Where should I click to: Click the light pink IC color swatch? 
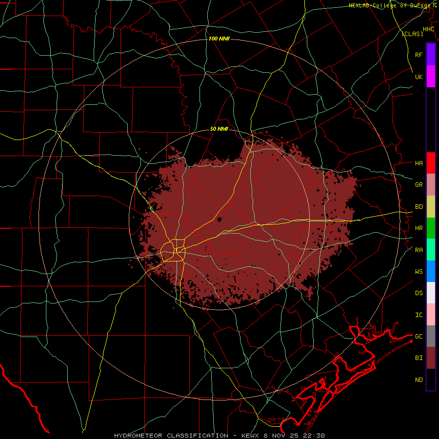point(431,315)
